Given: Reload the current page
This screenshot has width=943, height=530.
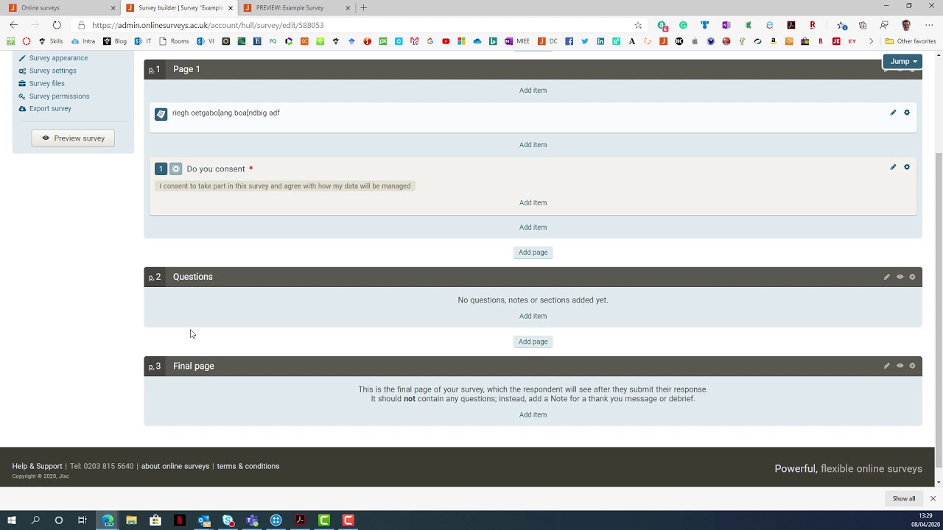Looking at the screenshot, I should [x=57, y=25].
